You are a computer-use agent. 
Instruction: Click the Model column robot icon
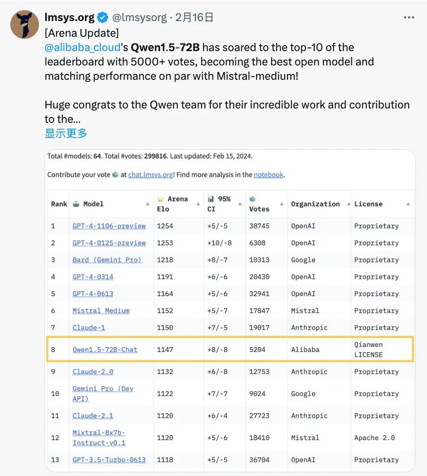point(76,204)
